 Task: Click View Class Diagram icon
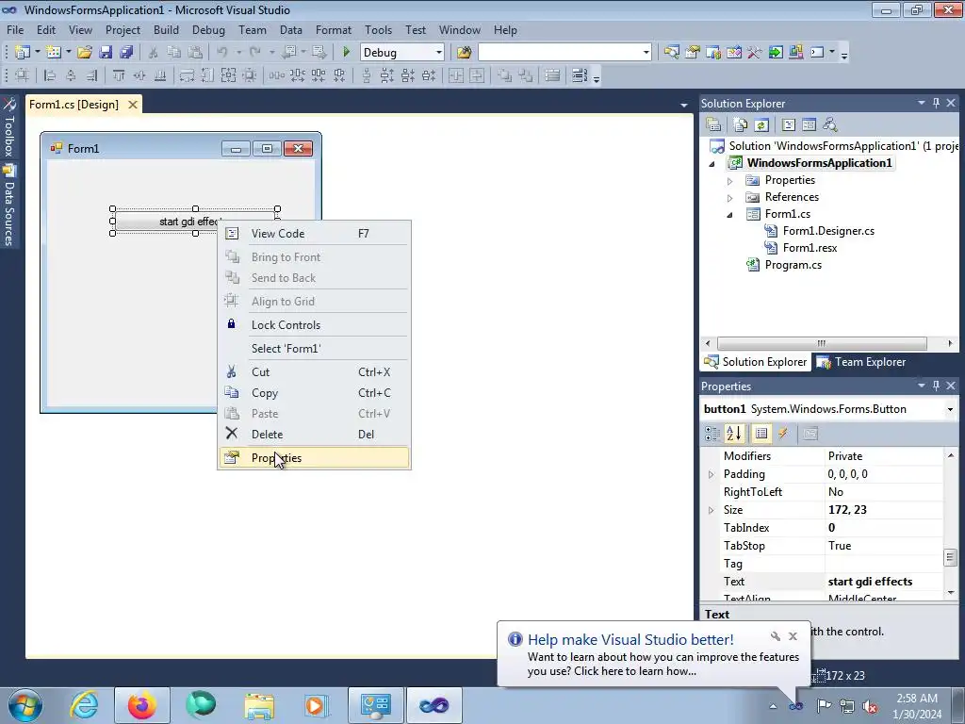coord(830,125)
